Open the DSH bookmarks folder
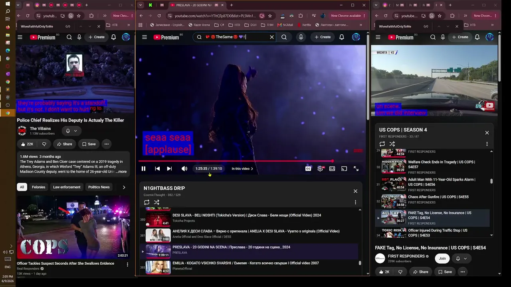Screen dimensions: 511x287 250,25
